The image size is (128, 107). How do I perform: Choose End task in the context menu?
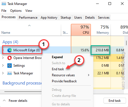58,69
